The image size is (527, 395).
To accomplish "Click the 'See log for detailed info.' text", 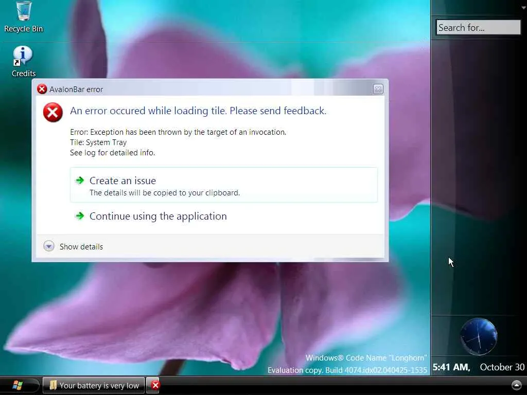I will pos(112,153).
